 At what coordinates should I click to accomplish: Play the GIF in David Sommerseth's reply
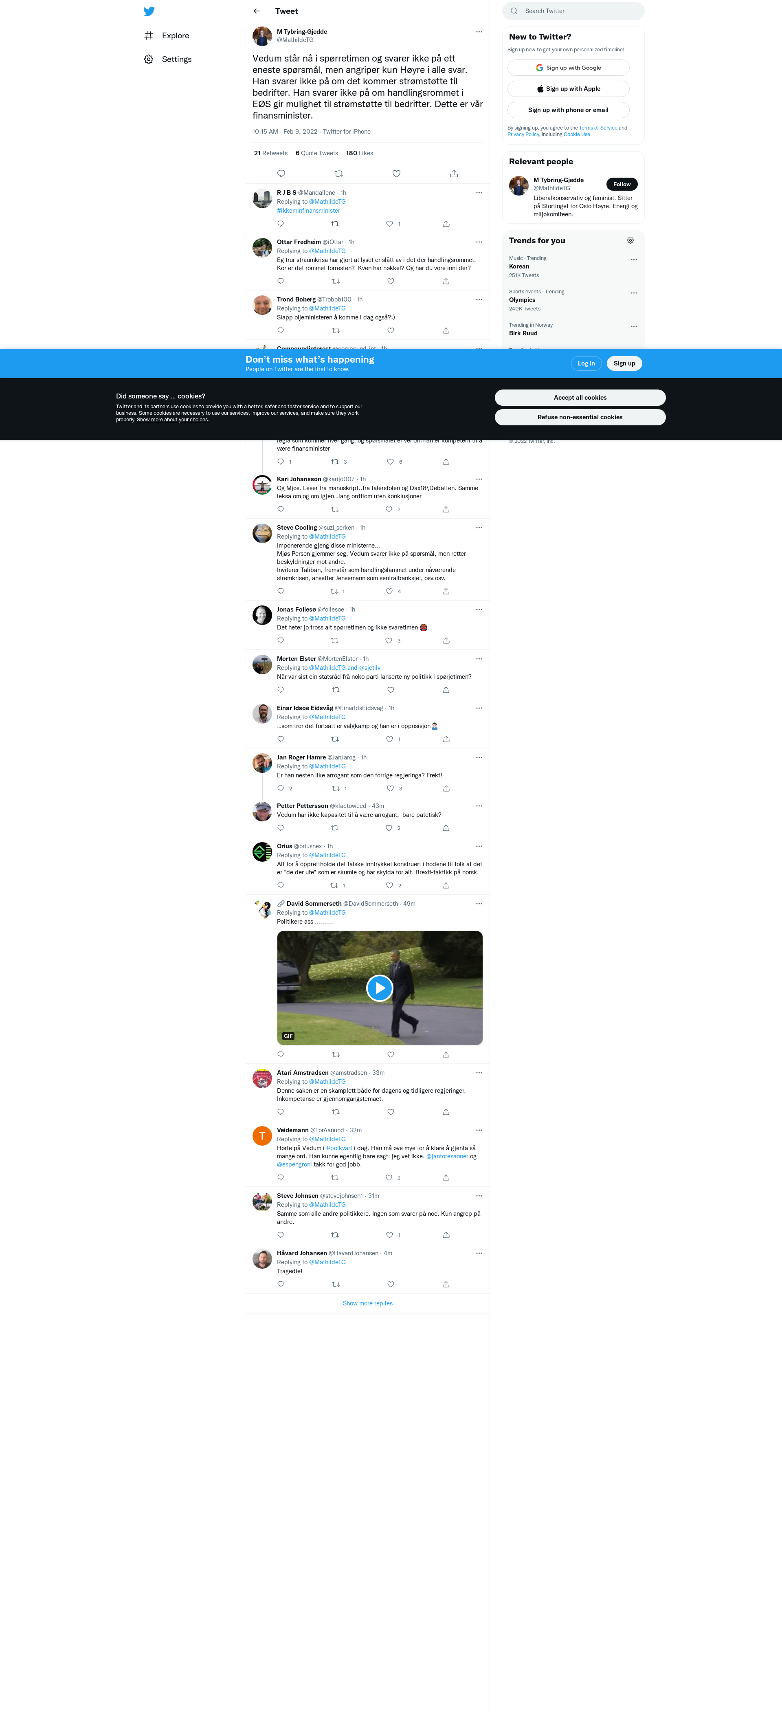379,988
